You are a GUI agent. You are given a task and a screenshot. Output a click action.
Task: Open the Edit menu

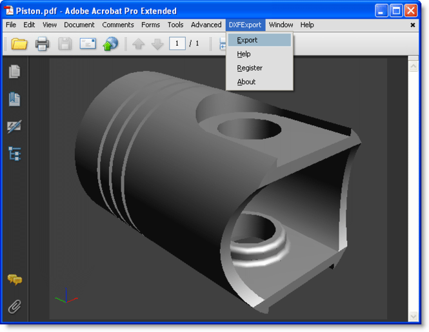pyautogui.click(x=29, y=25)
